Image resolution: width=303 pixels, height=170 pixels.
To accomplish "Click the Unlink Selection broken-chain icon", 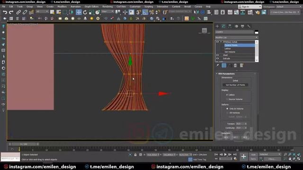I will 25,12.
